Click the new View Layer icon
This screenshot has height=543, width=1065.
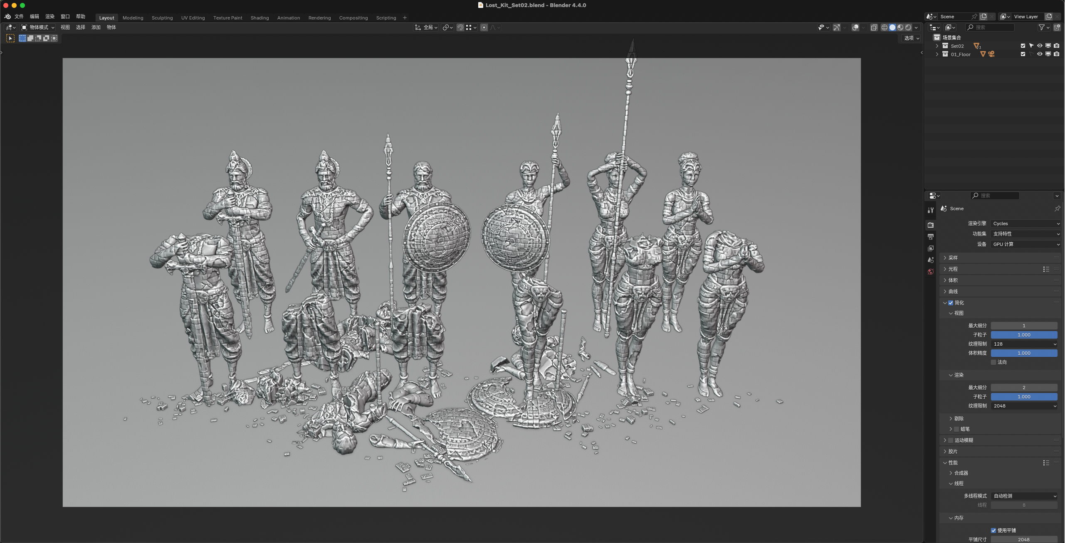pos(1049,17)
